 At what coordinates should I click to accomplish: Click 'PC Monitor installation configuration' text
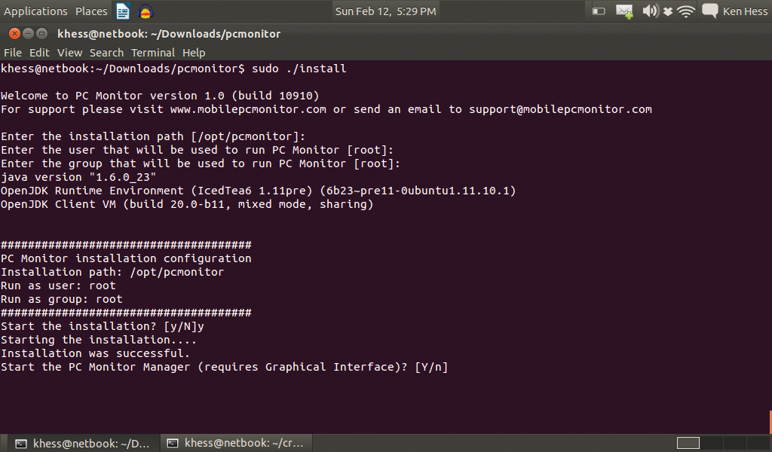pos(126,258)
